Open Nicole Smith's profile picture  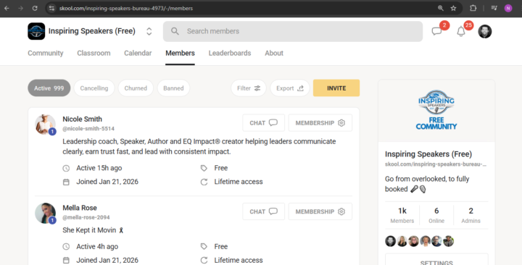pos(45,125)
